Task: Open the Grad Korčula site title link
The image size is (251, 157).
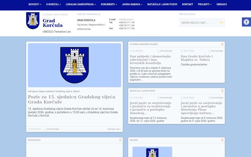Action: point(53,23)
